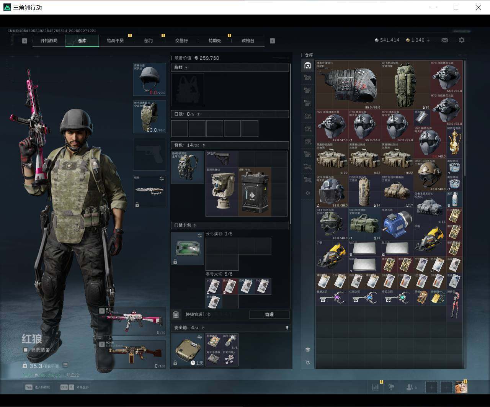490x407 pixels.
Task: Select the equipped armor slot showing 83.0/85.0
Action: click(x=149, y=116)
